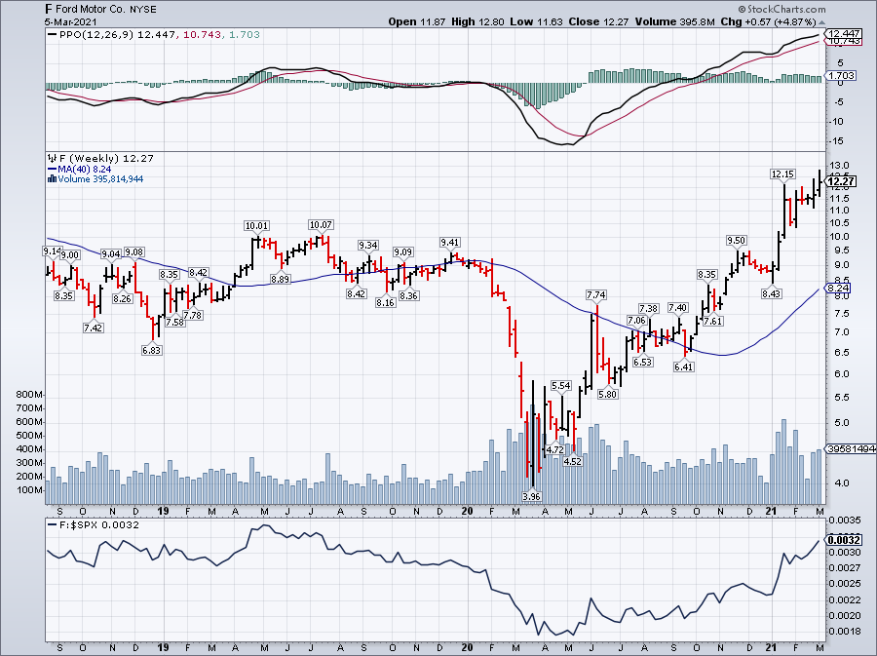Click the green 1.703 histogram value in legend

click(245, 35)
